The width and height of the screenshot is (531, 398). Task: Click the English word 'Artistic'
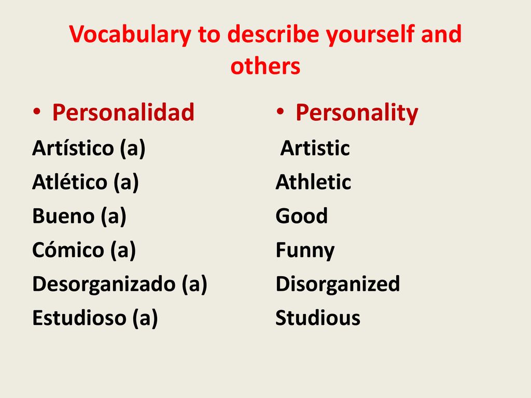pos(315,148)
